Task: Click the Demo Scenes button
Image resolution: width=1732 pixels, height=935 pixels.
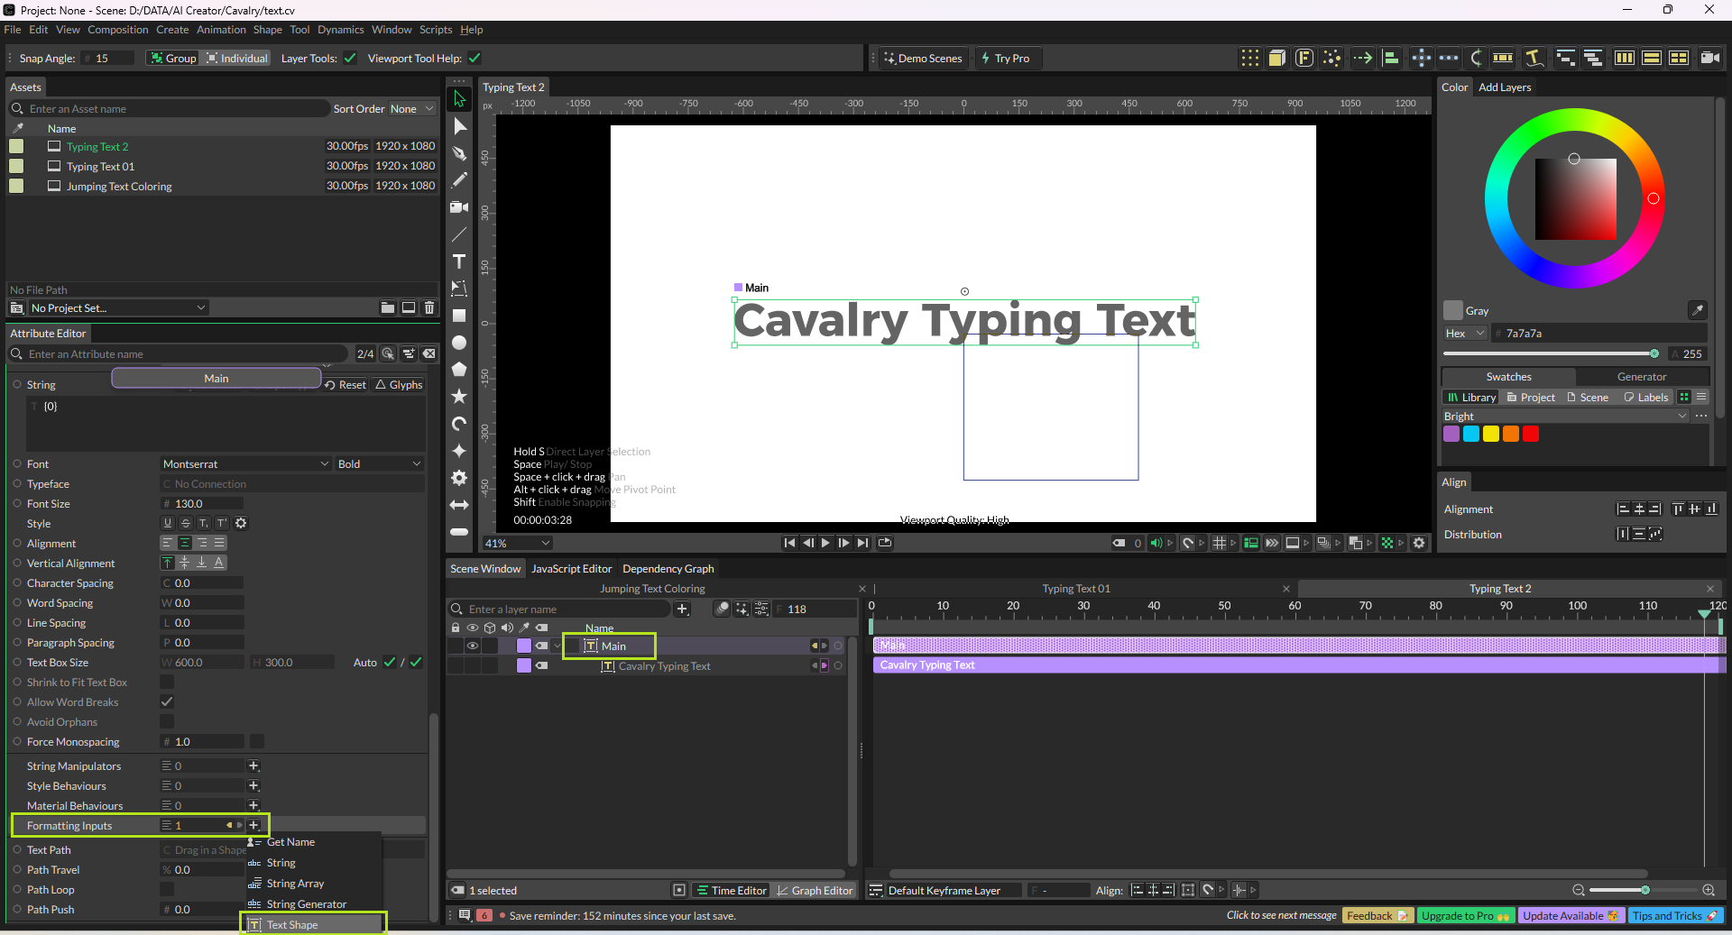Action: point(922,59)
